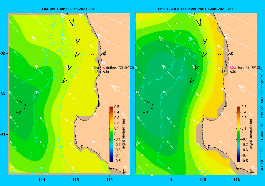Click Rottnest Island outline on the right map

[220, 54]
